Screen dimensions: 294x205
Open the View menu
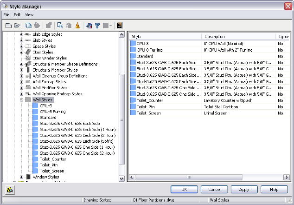pyautogui.click(x=29, y=15)
